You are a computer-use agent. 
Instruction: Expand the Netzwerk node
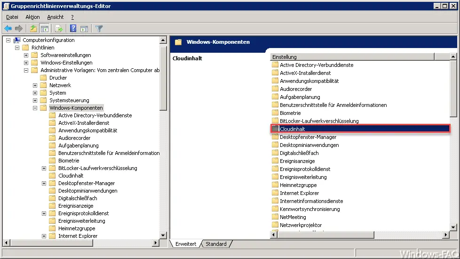point(35,85)
